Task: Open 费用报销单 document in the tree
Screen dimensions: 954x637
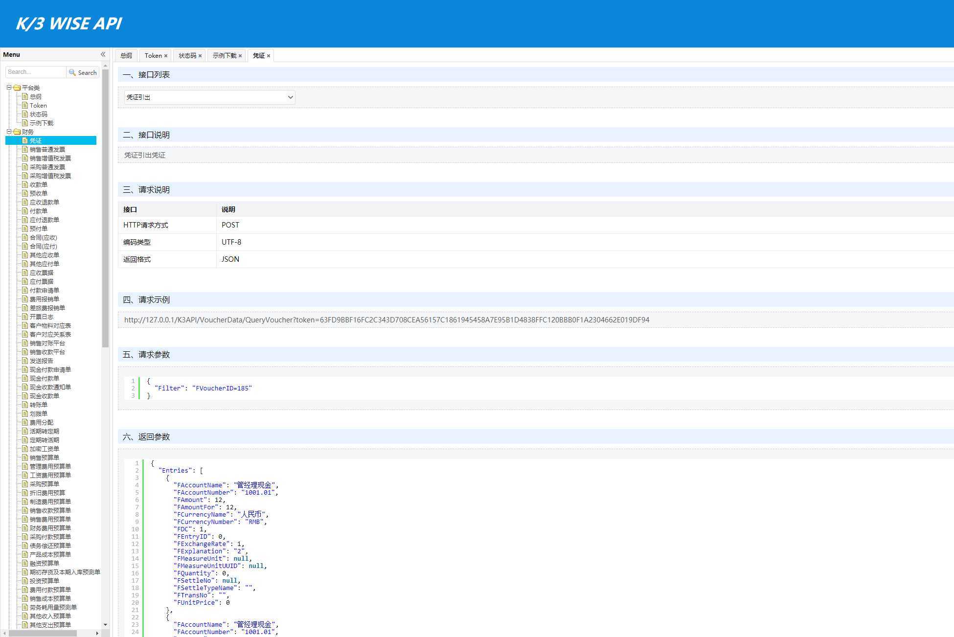Action: (x=44, y=299)
